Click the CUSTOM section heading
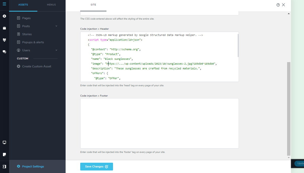This screenshot has width=304, height=173. coord(23,59)
